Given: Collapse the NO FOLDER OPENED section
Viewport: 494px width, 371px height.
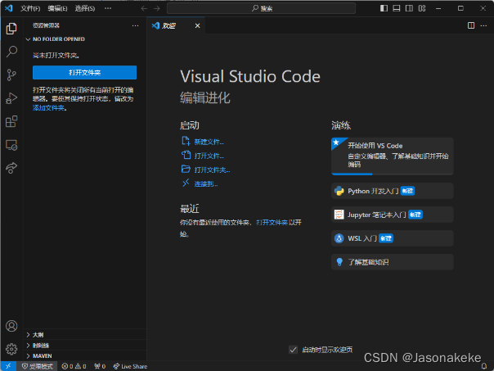Looking at the screenshot, I should point(85,39).
